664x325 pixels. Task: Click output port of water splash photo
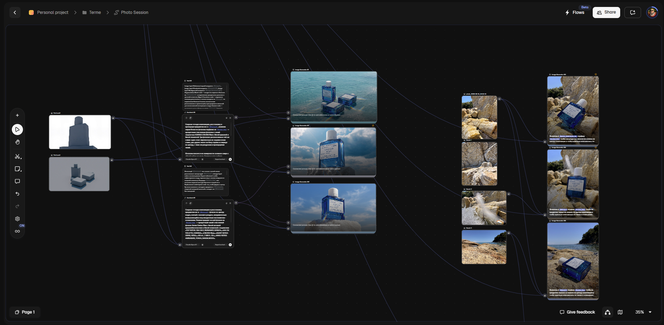point(509,194)
